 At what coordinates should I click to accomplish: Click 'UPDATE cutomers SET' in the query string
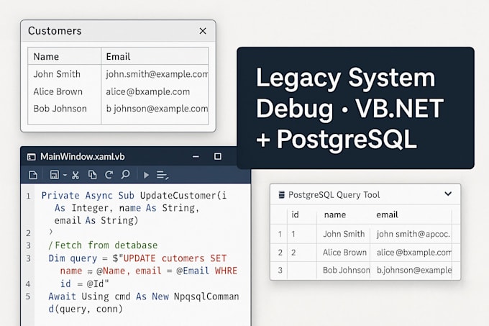[175, 258]
